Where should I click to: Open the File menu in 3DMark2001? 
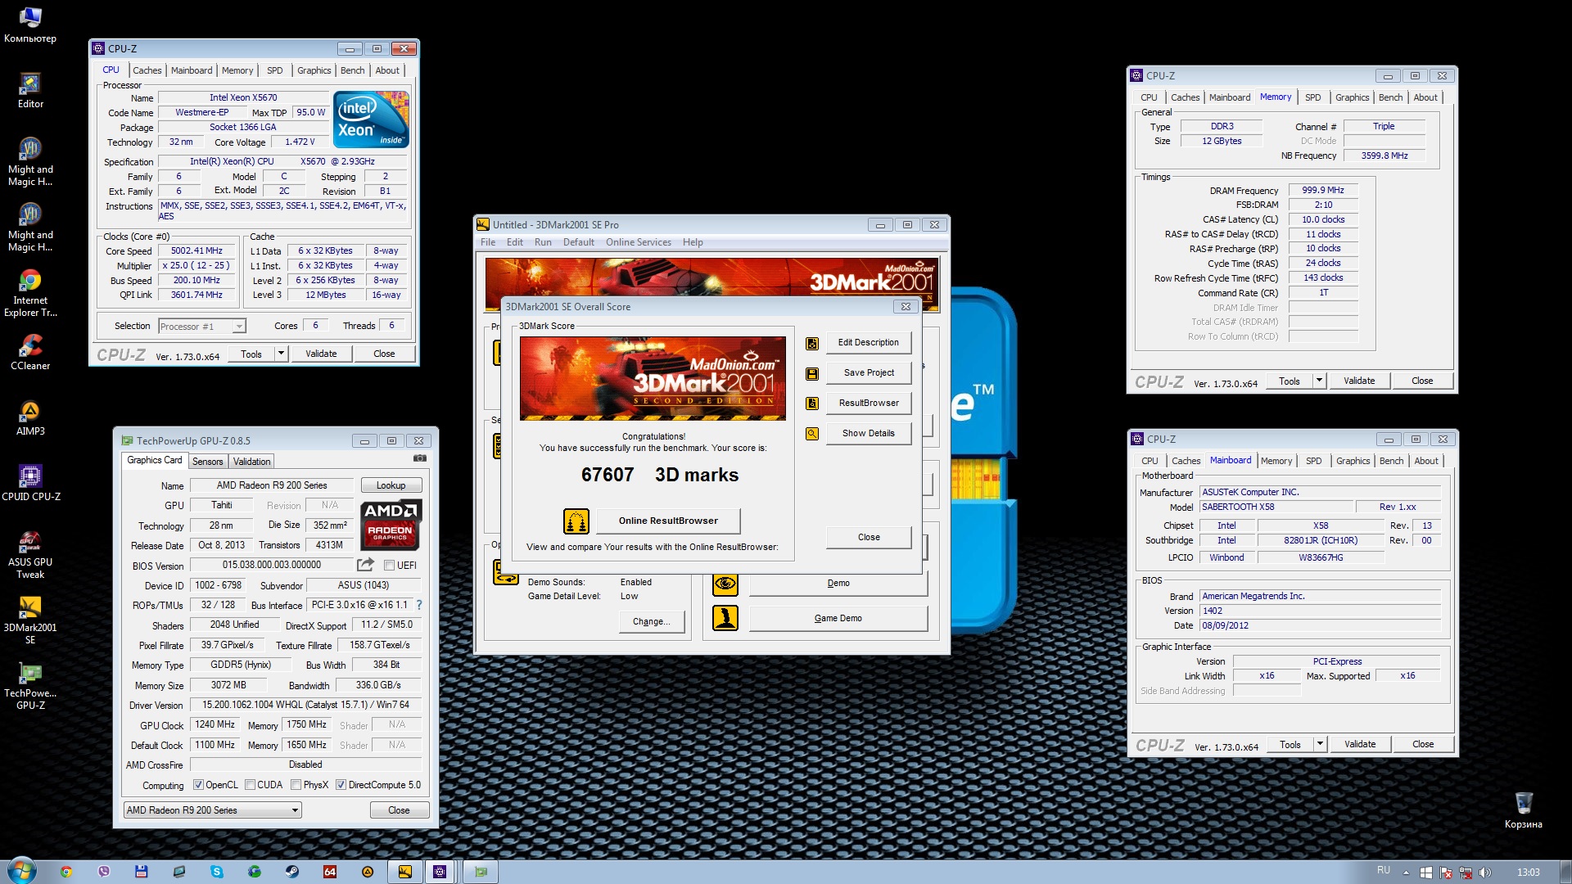488,242
